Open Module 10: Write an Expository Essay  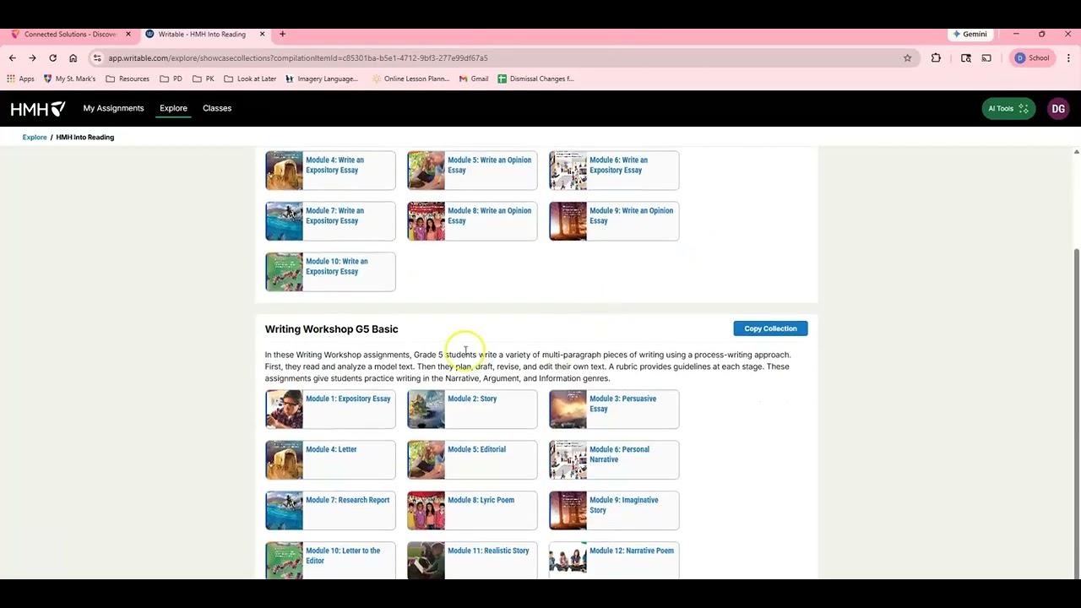point(330,272)
